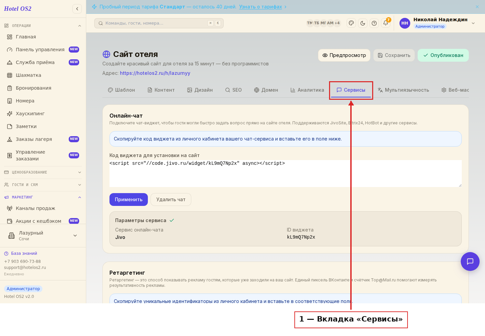Screen dimensions: 485x336
Task: Open Главная in sidebar
Action: (43, 37)
